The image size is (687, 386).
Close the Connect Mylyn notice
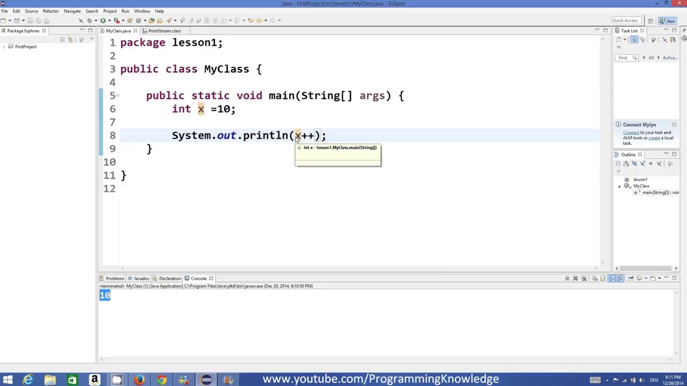tap(674, 125)
